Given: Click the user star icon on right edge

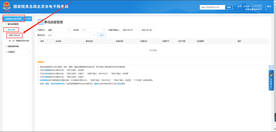Looking at the screenshot, I should (271, 67).
